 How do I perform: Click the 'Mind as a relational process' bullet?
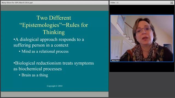point(45,51)
